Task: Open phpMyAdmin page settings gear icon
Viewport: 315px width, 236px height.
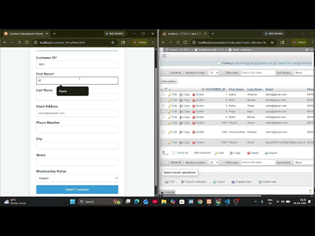Action: click(x=307, y=50)
